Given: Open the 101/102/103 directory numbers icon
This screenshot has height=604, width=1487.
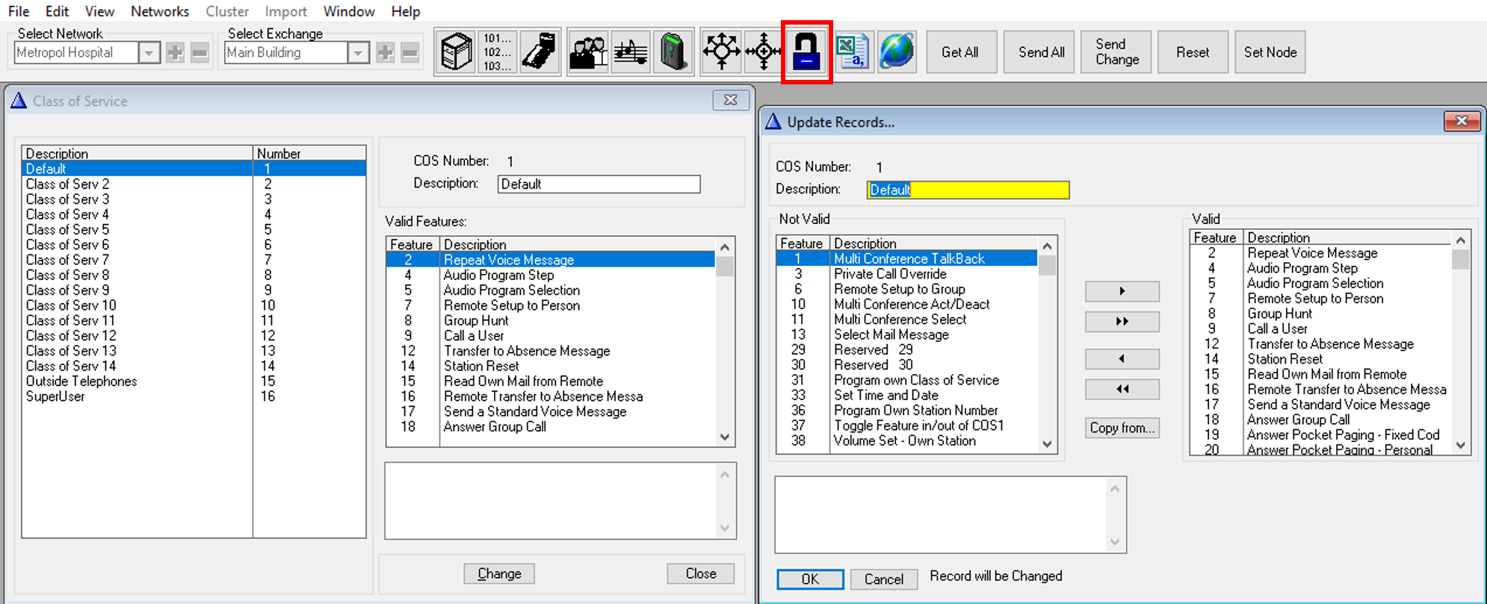Looking at the screenshot, I should click(x=497, y=52).
